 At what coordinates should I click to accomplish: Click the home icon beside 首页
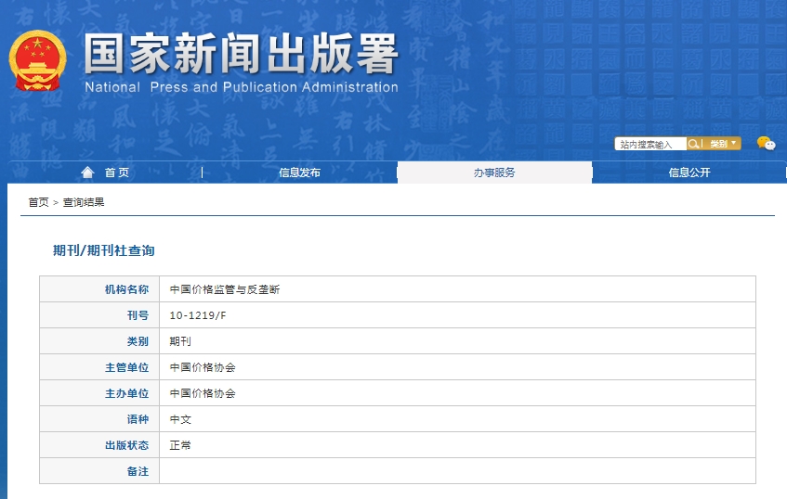[87, 173]
